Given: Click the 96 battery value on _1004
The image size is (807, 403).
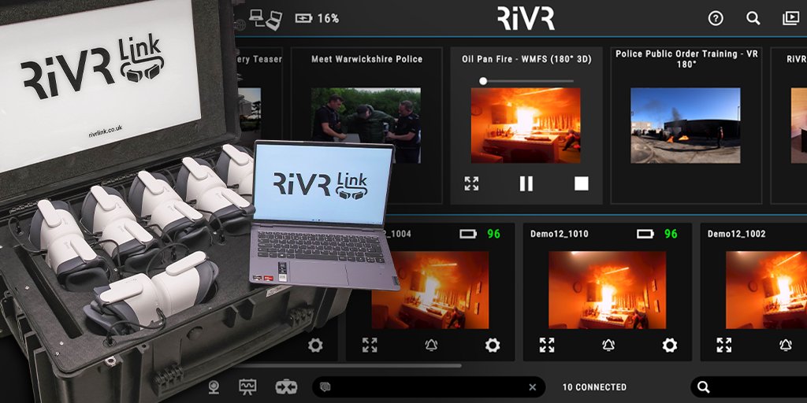Looking at the screenshot, I should click(493, 234).
